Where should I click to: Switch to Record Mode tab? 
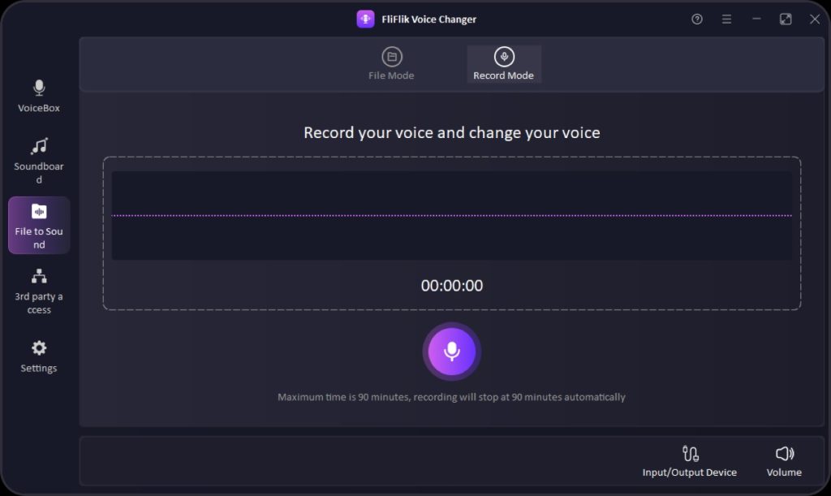tap(503, 64)
